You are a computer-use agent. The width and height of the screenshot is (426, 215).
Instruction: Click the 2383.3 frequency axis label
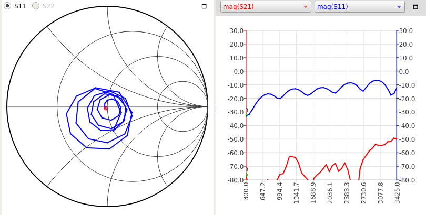[x=347, y=192]
